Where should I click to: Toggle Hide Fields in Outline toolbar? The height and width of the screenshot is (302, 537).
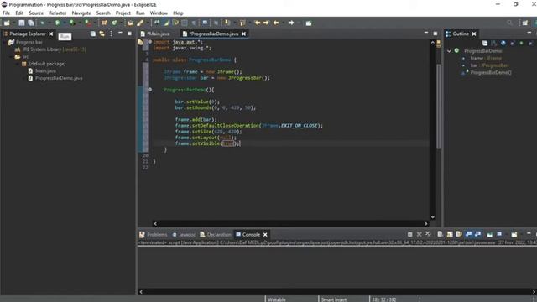[503, 43]
